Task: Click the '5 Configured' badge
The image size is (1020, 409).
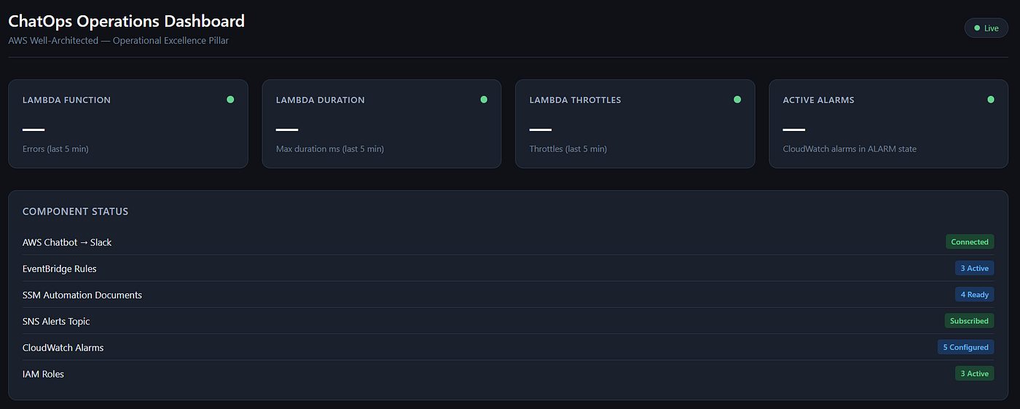Action: [966, 347]
